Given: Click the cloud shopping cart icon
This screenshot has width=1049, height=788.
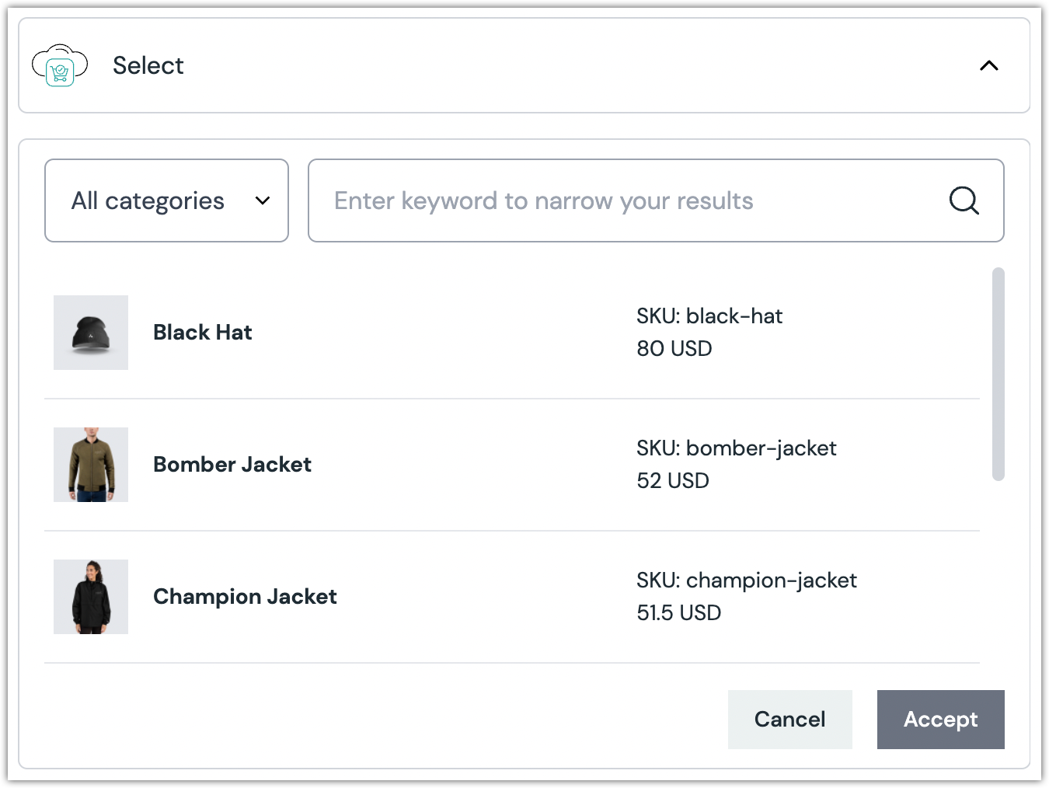Looking at the screenshot, I should (60, 66).
